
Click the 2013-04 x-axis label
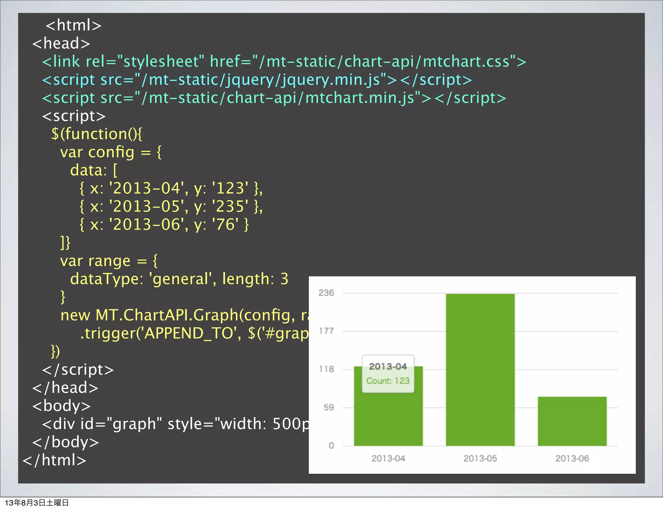click(388, 459)
